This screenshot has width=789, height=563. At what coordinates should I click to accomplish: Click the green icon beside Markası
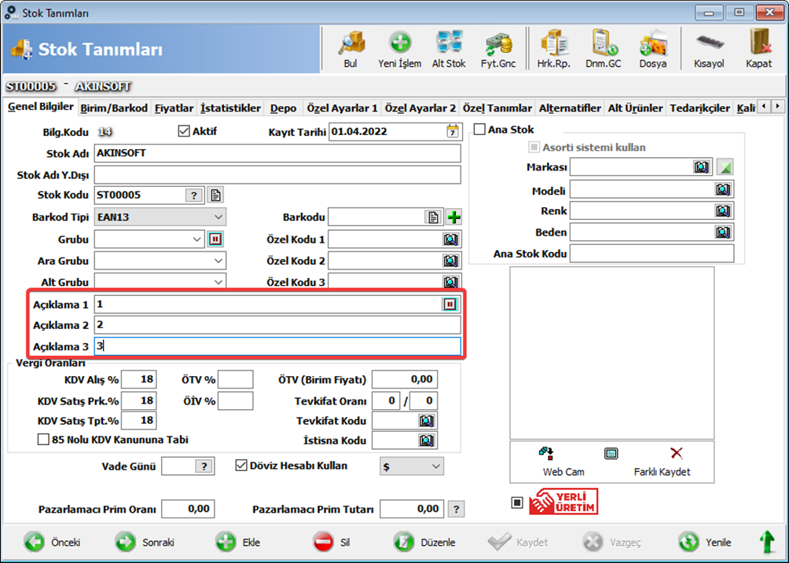coord(725,167)
